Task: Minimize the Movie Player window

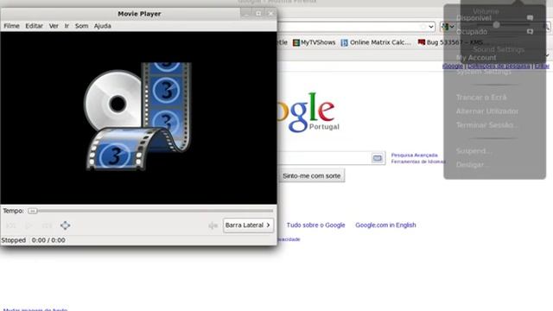Action: [x=245, y=14]
